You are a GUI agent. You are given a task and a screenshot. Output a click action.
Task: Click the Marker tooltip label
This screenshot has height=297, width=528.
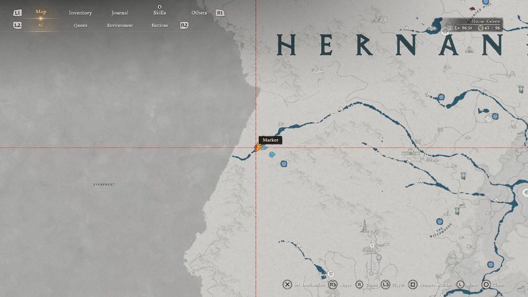(271, 140)
